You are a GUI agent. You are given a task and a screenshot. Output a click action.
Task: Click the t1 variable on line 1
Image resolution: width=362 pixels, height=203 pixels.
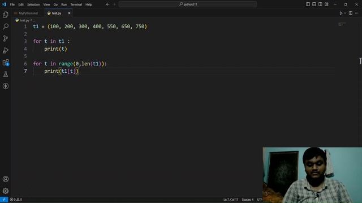[x=36, y=27]
